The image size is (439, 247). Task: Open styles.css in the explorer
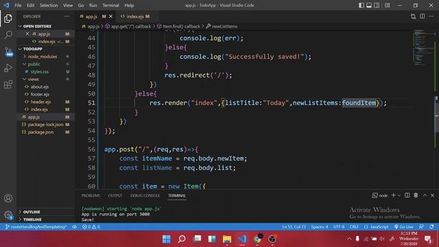point(40,71)
